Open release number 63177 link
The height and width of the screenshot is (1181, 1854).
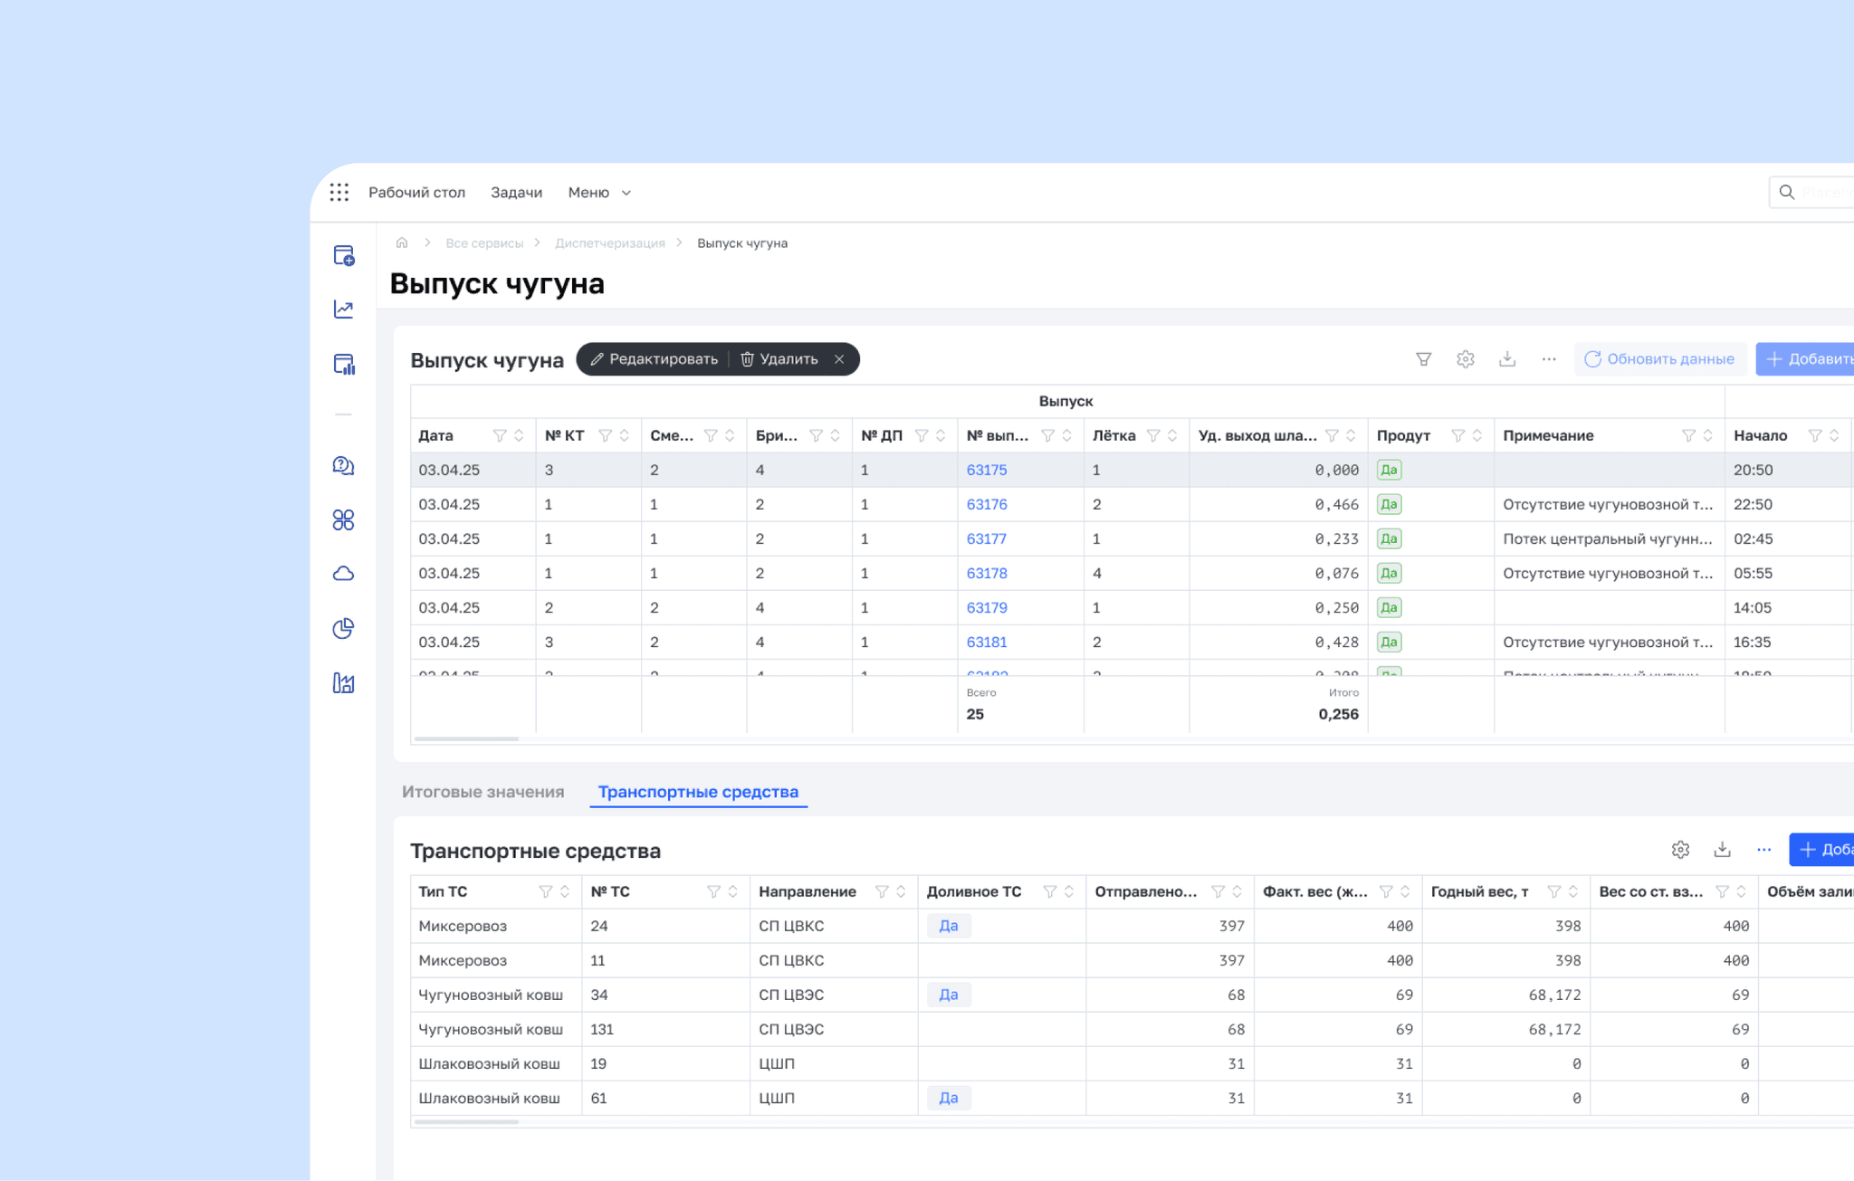pos(986,538)
